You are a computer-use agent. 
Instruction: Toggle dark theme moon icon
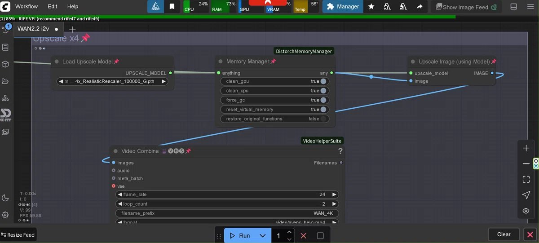tap(5, 198)
